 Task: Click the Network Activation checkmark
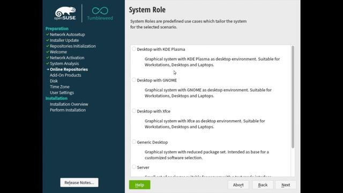click(48, 57)
